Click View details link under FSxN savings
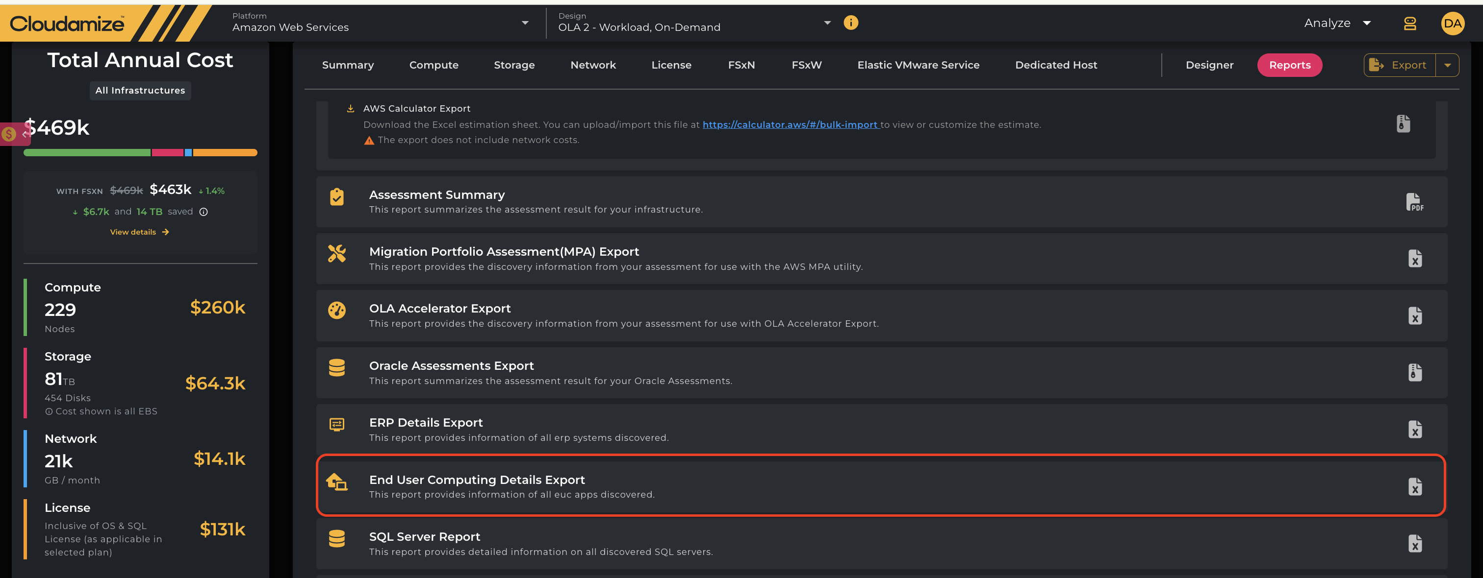Viewport: 1483px width, 578px height. (x=139, y=232)
